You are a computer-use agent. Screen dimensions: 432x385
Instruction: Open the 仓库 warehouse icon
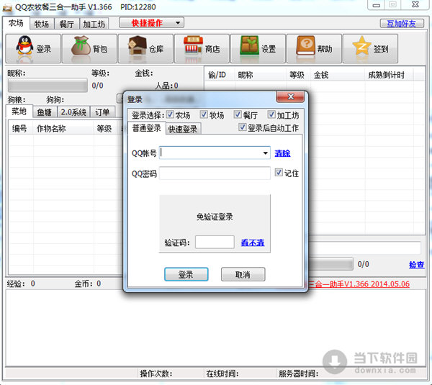click(x=145, y=49)
